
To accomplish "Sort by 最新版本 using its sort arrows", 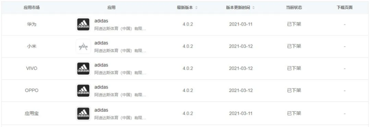I will [x=196, y=8].
